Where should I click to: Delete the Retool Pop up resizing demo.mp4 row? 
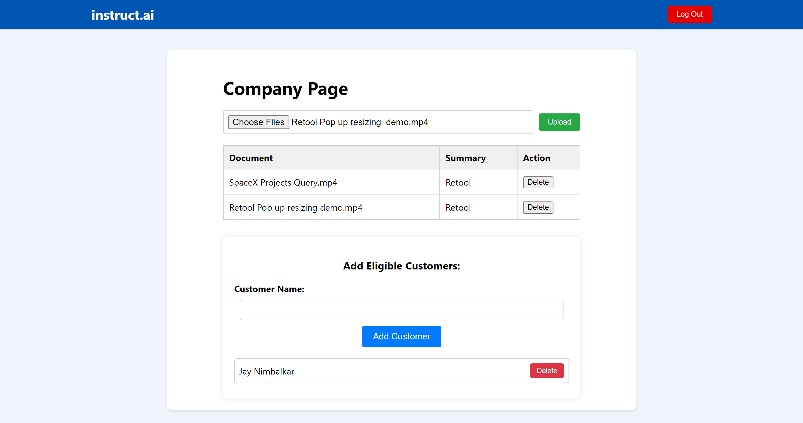point(538,207)
